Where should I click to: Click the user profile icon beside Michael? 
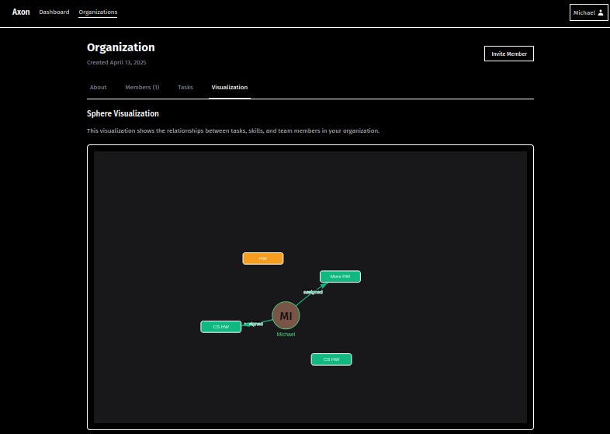(x=601, y=12)
